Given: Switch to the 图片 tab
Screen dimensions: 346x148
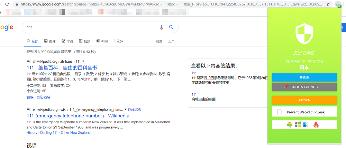Looking at the screenshot, I should [x=50, y=41].
